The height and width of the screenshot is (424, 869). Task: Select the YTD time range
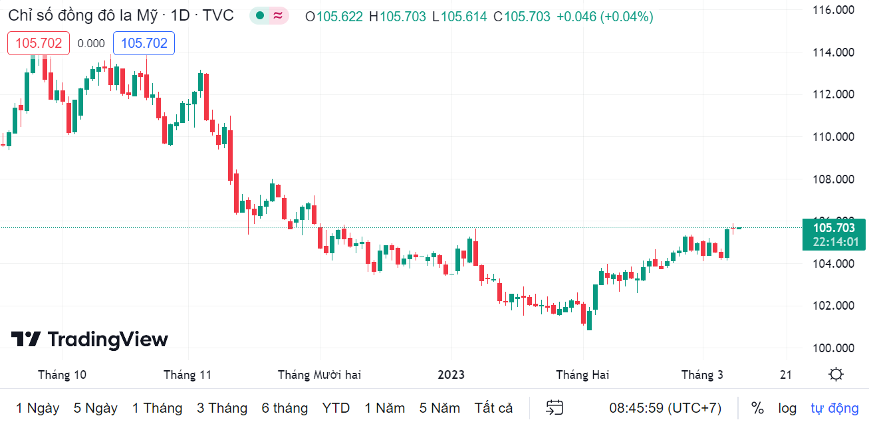[x=336, y=407]
